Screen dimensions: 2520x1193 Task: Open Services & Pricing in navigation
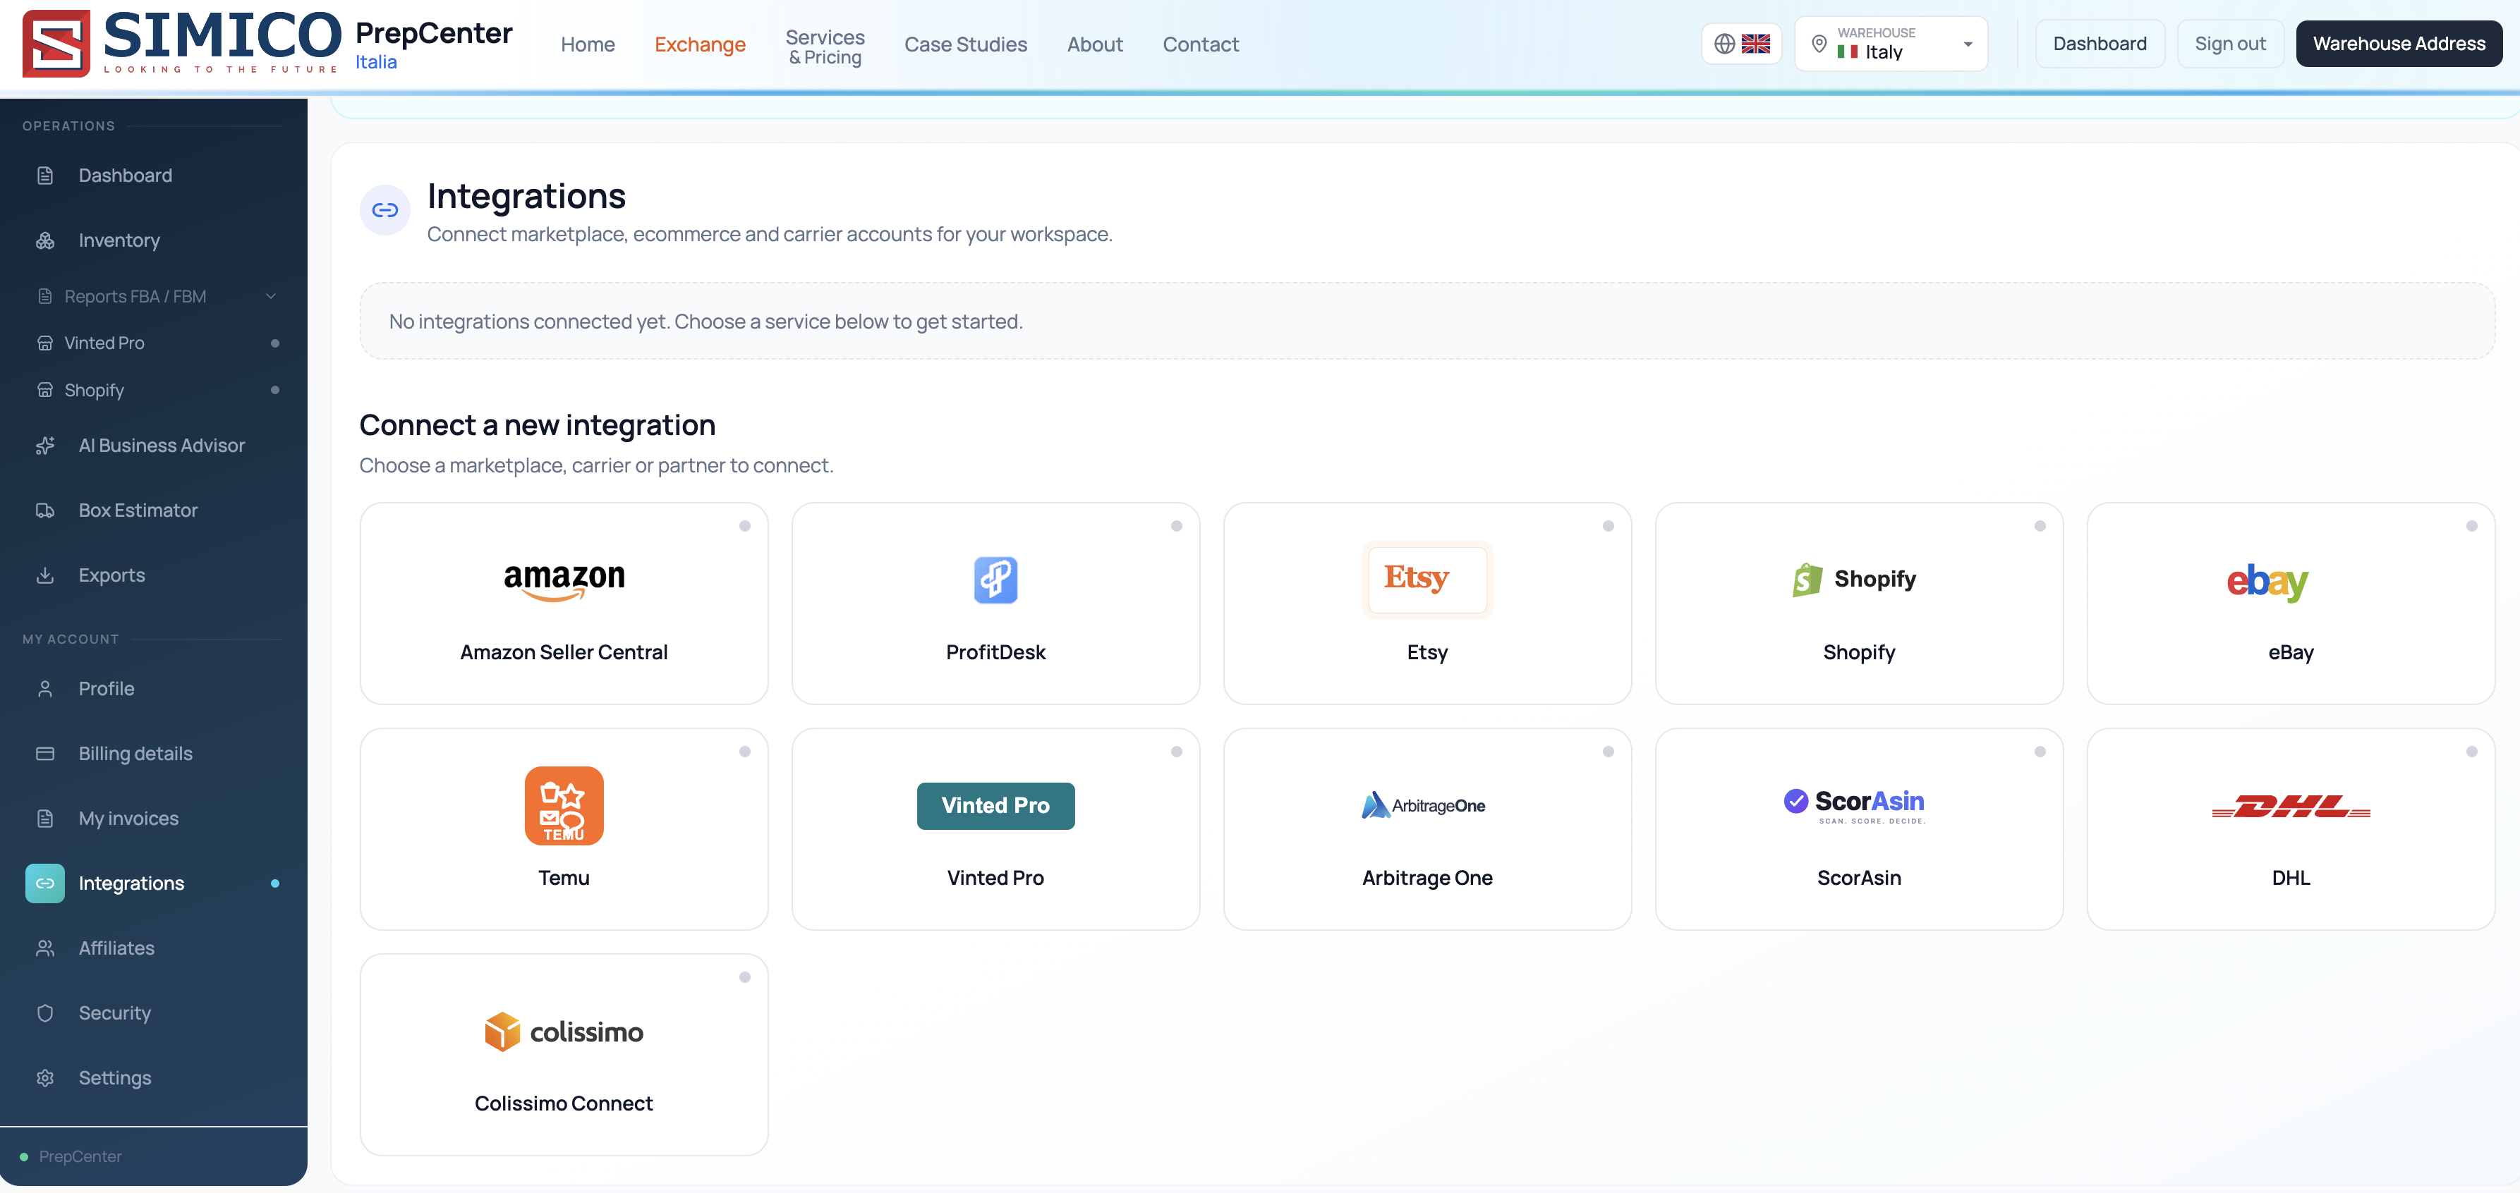pos(825,46)
